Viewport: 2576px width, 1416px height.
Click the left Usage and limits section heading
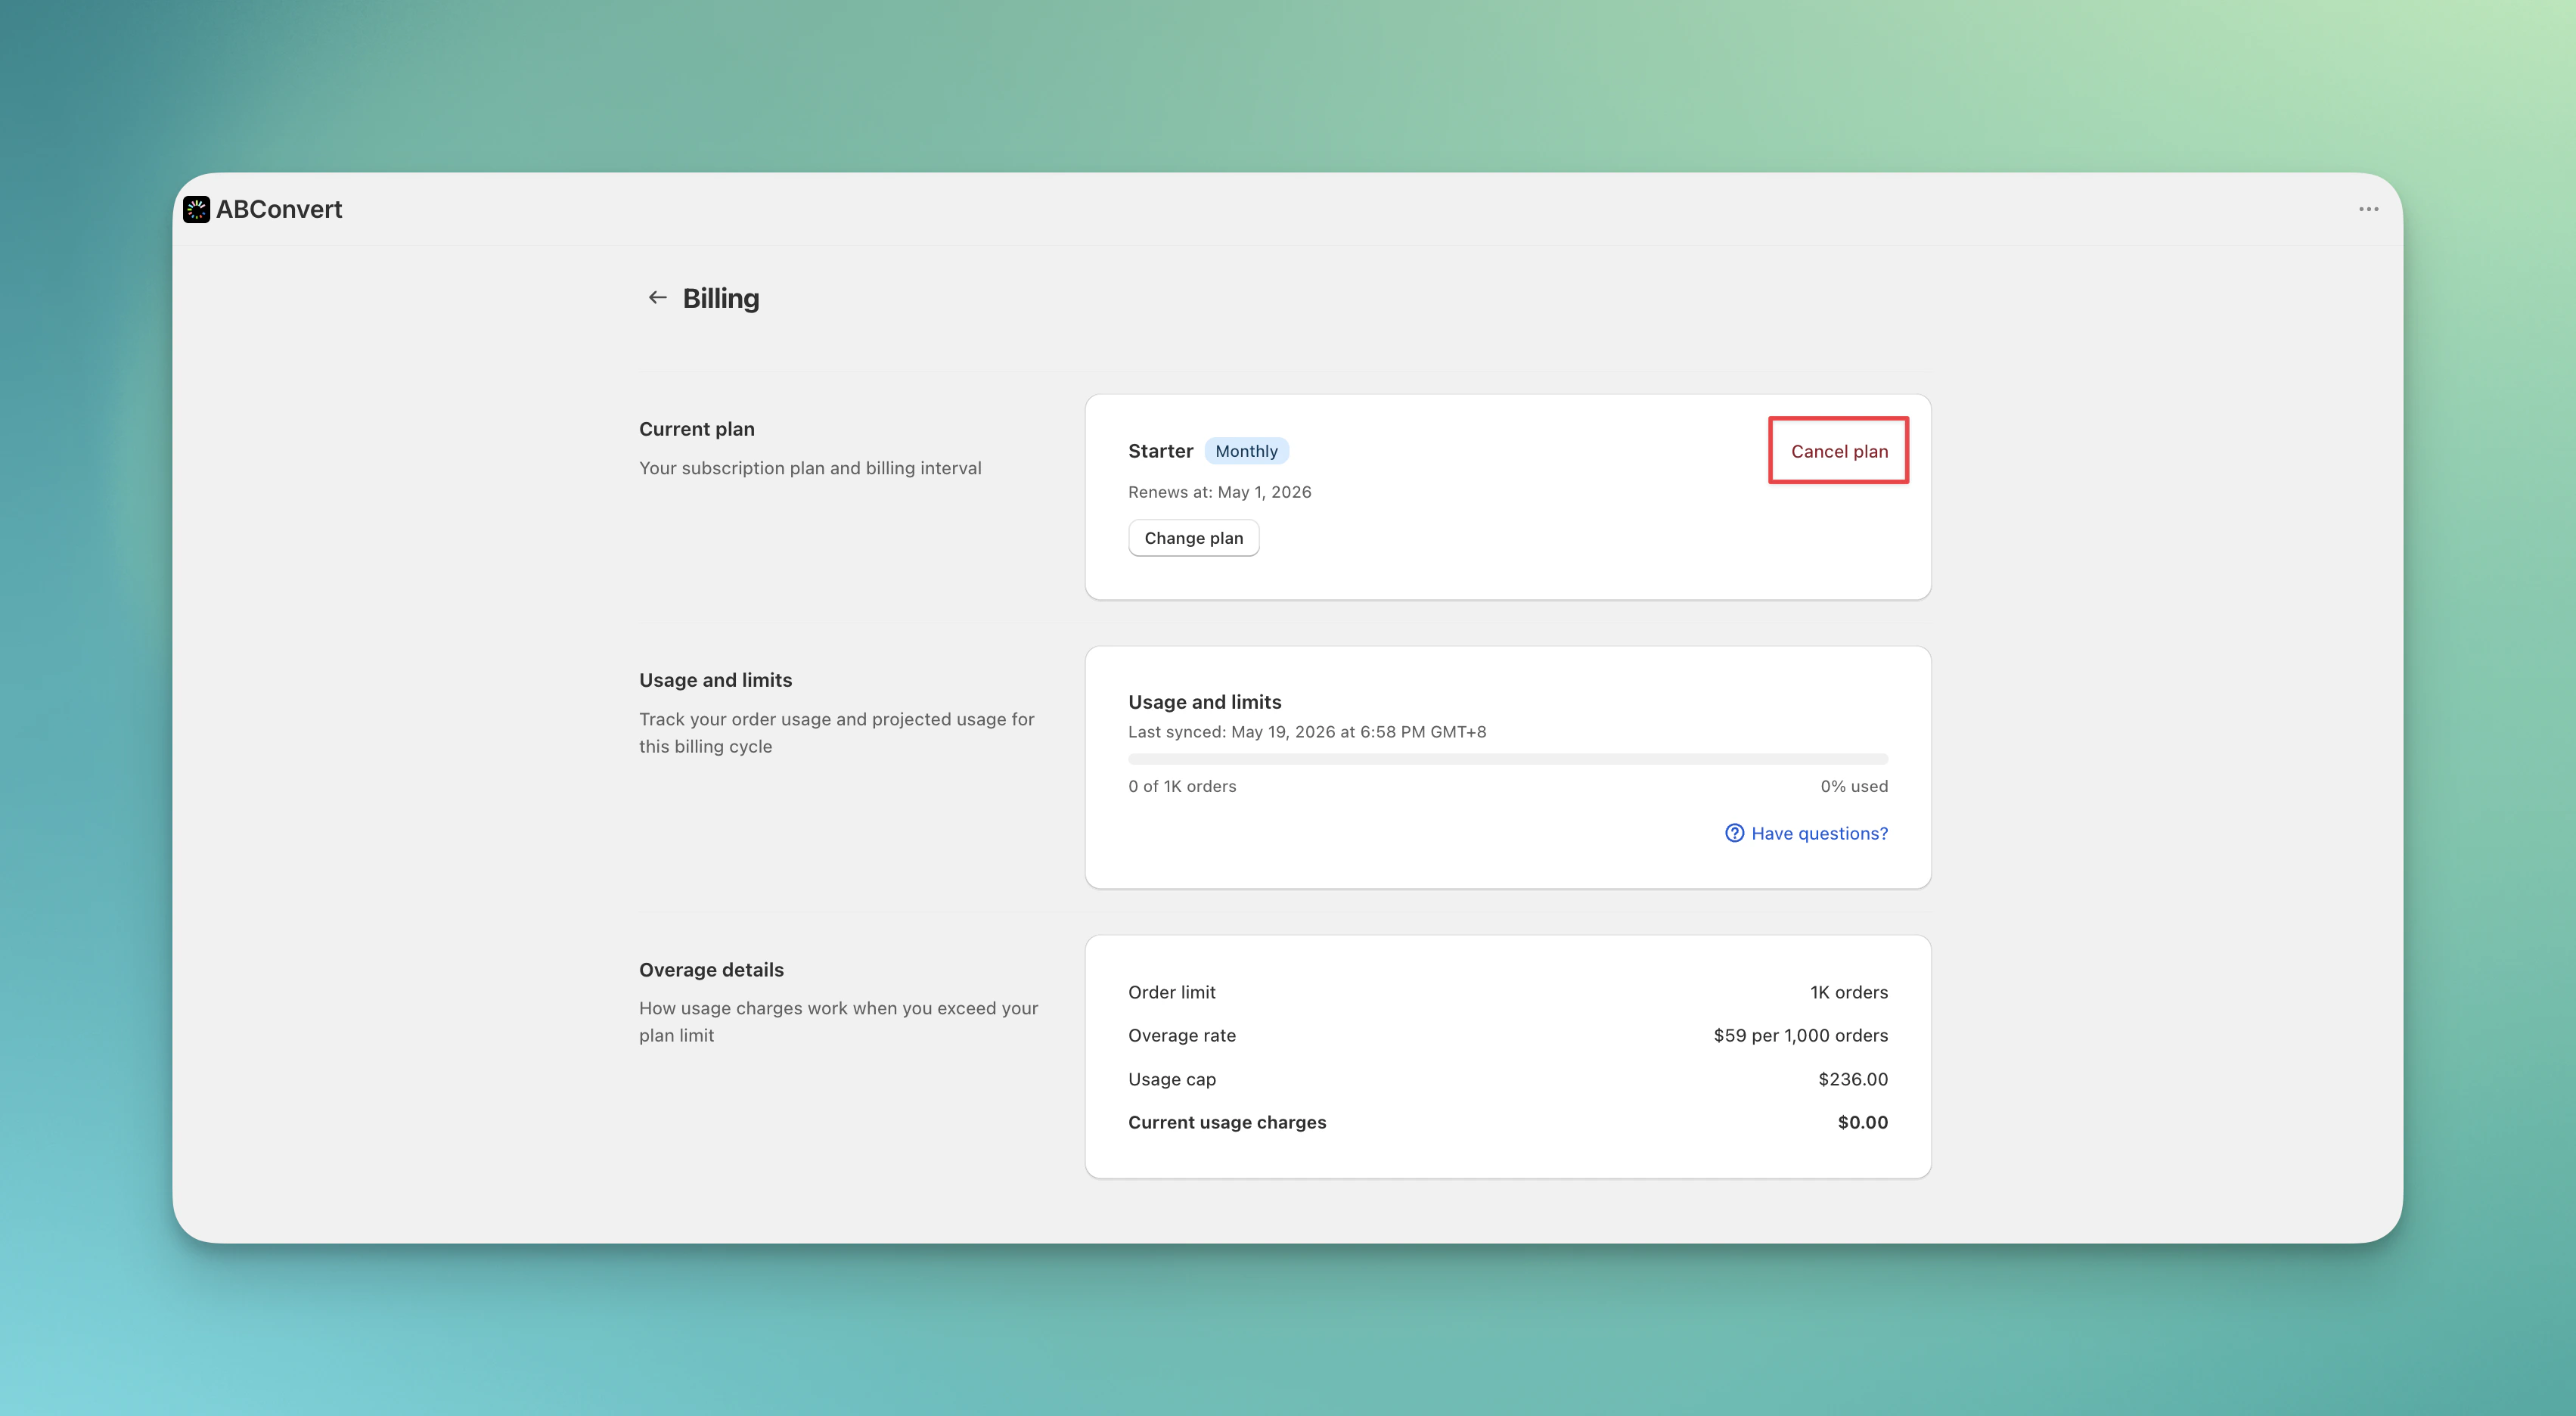coord(715,680)
